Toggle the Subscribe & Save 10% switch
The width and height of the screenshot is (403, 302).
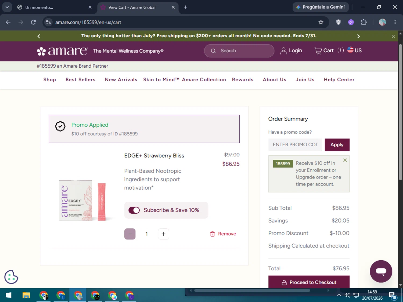134,210
